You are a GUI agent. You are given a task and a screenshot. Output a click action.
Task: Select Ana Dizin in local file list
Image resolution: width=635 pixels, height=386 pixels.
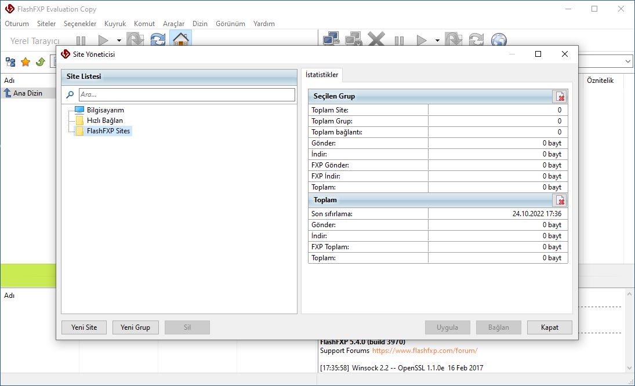tap(27, 93)
